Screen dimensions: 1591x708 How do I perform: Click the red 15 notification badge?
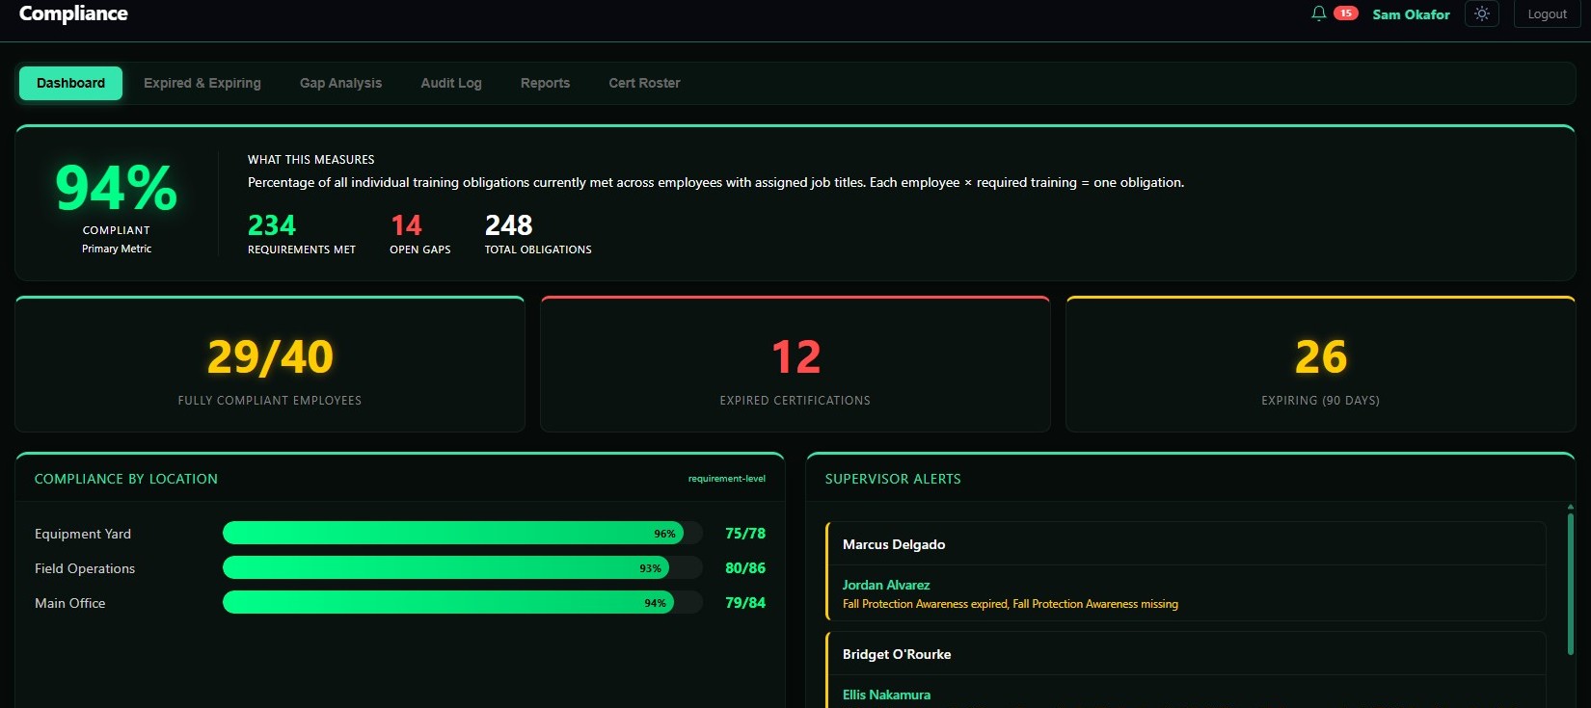[x=1345, y=13]
